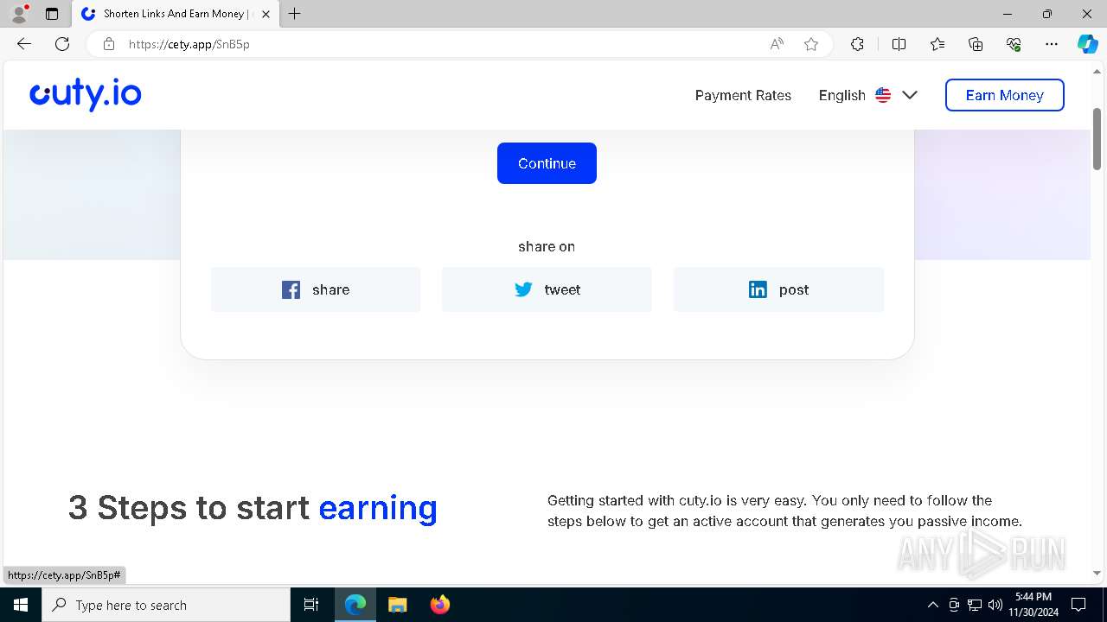This screenshot has height=622, width=1107.
Task: Click the address bar URL
Action: pos(189,44)
